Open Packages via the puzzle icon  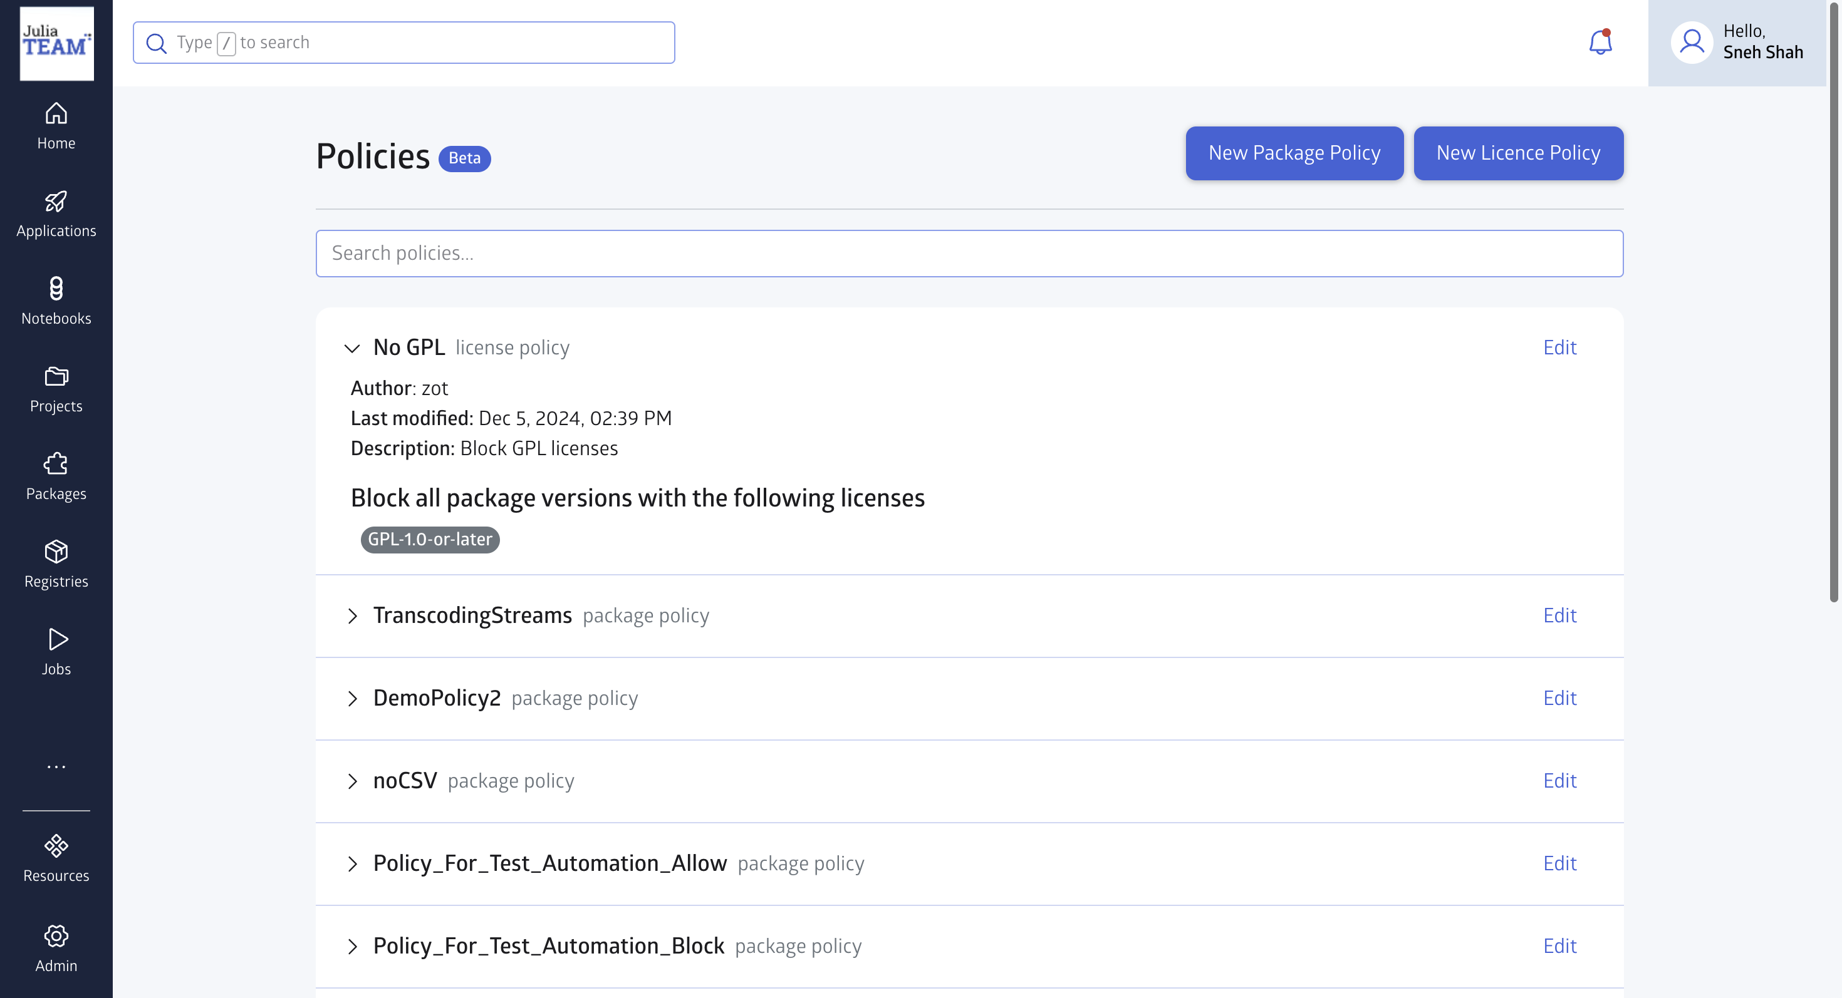click(x=56, y=465)
